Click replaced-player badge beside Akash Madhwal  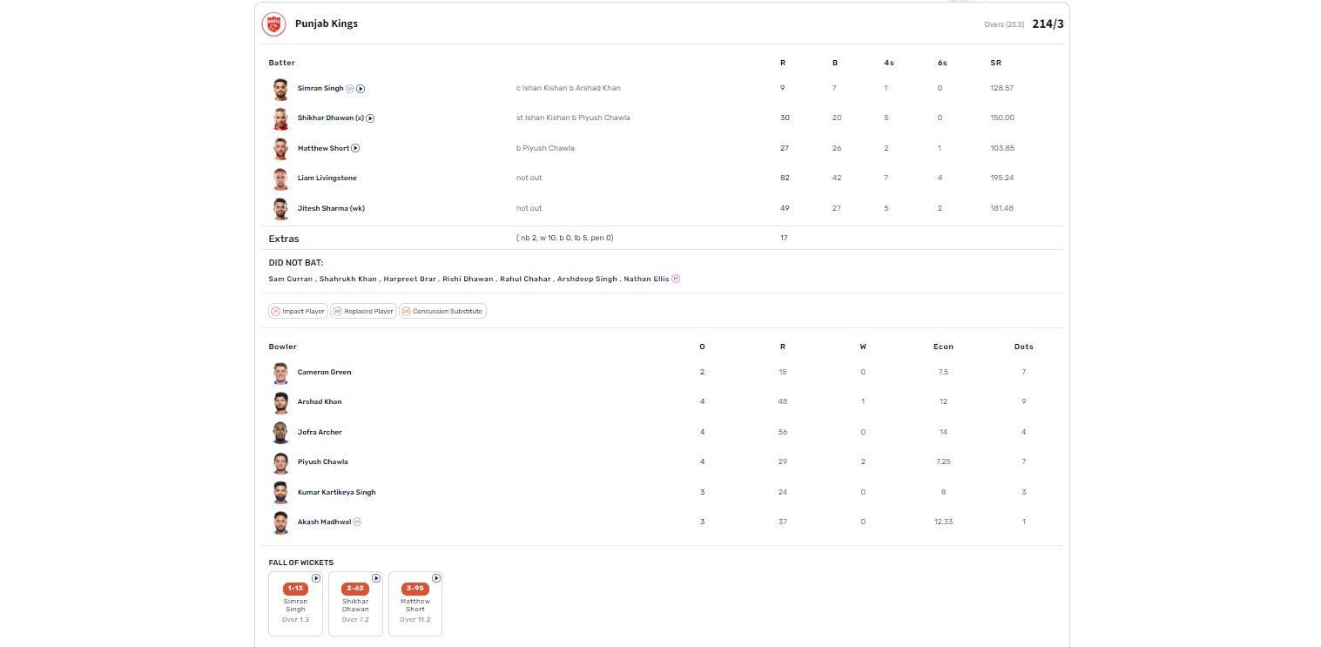tap(357, 522)
